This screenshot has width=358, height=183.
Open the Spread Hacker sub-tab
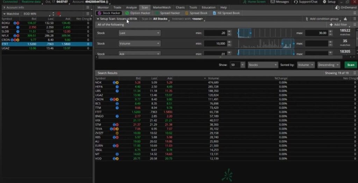tap(167, 13)
